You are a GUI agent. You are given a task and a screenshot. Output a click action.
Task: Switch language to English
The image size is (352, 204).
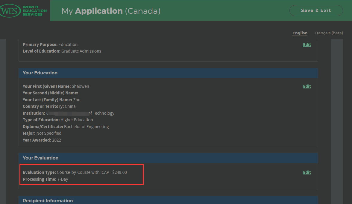(x=300, y=33)
